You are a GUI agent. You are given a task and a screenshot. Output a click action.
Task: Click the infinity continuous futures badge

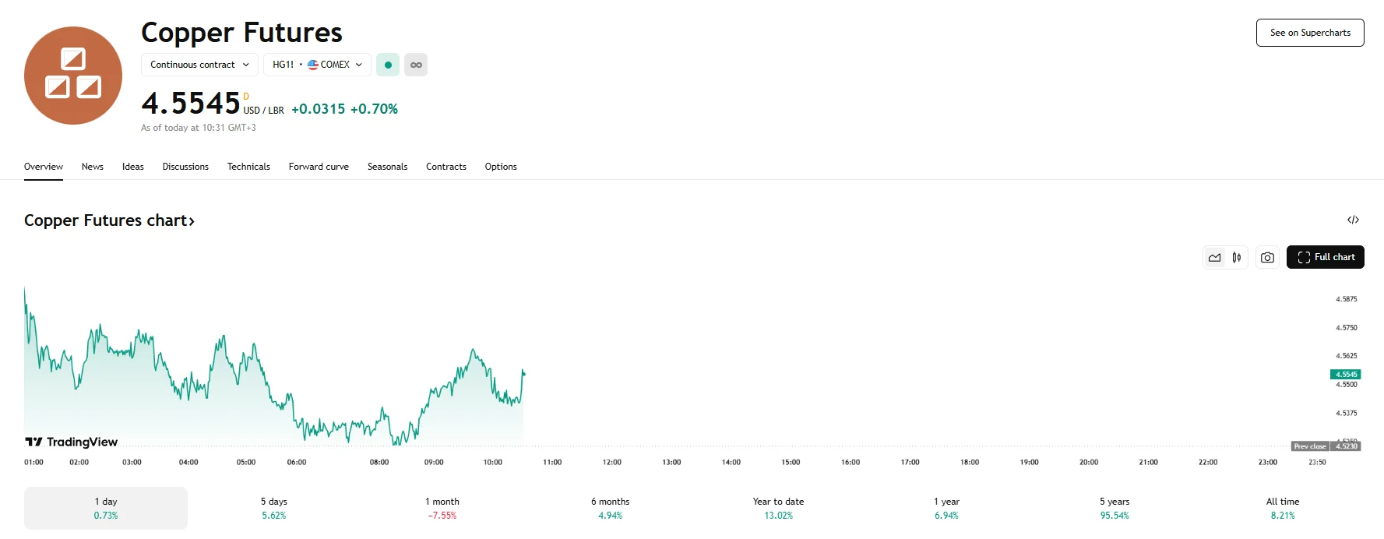pos(416,65)
